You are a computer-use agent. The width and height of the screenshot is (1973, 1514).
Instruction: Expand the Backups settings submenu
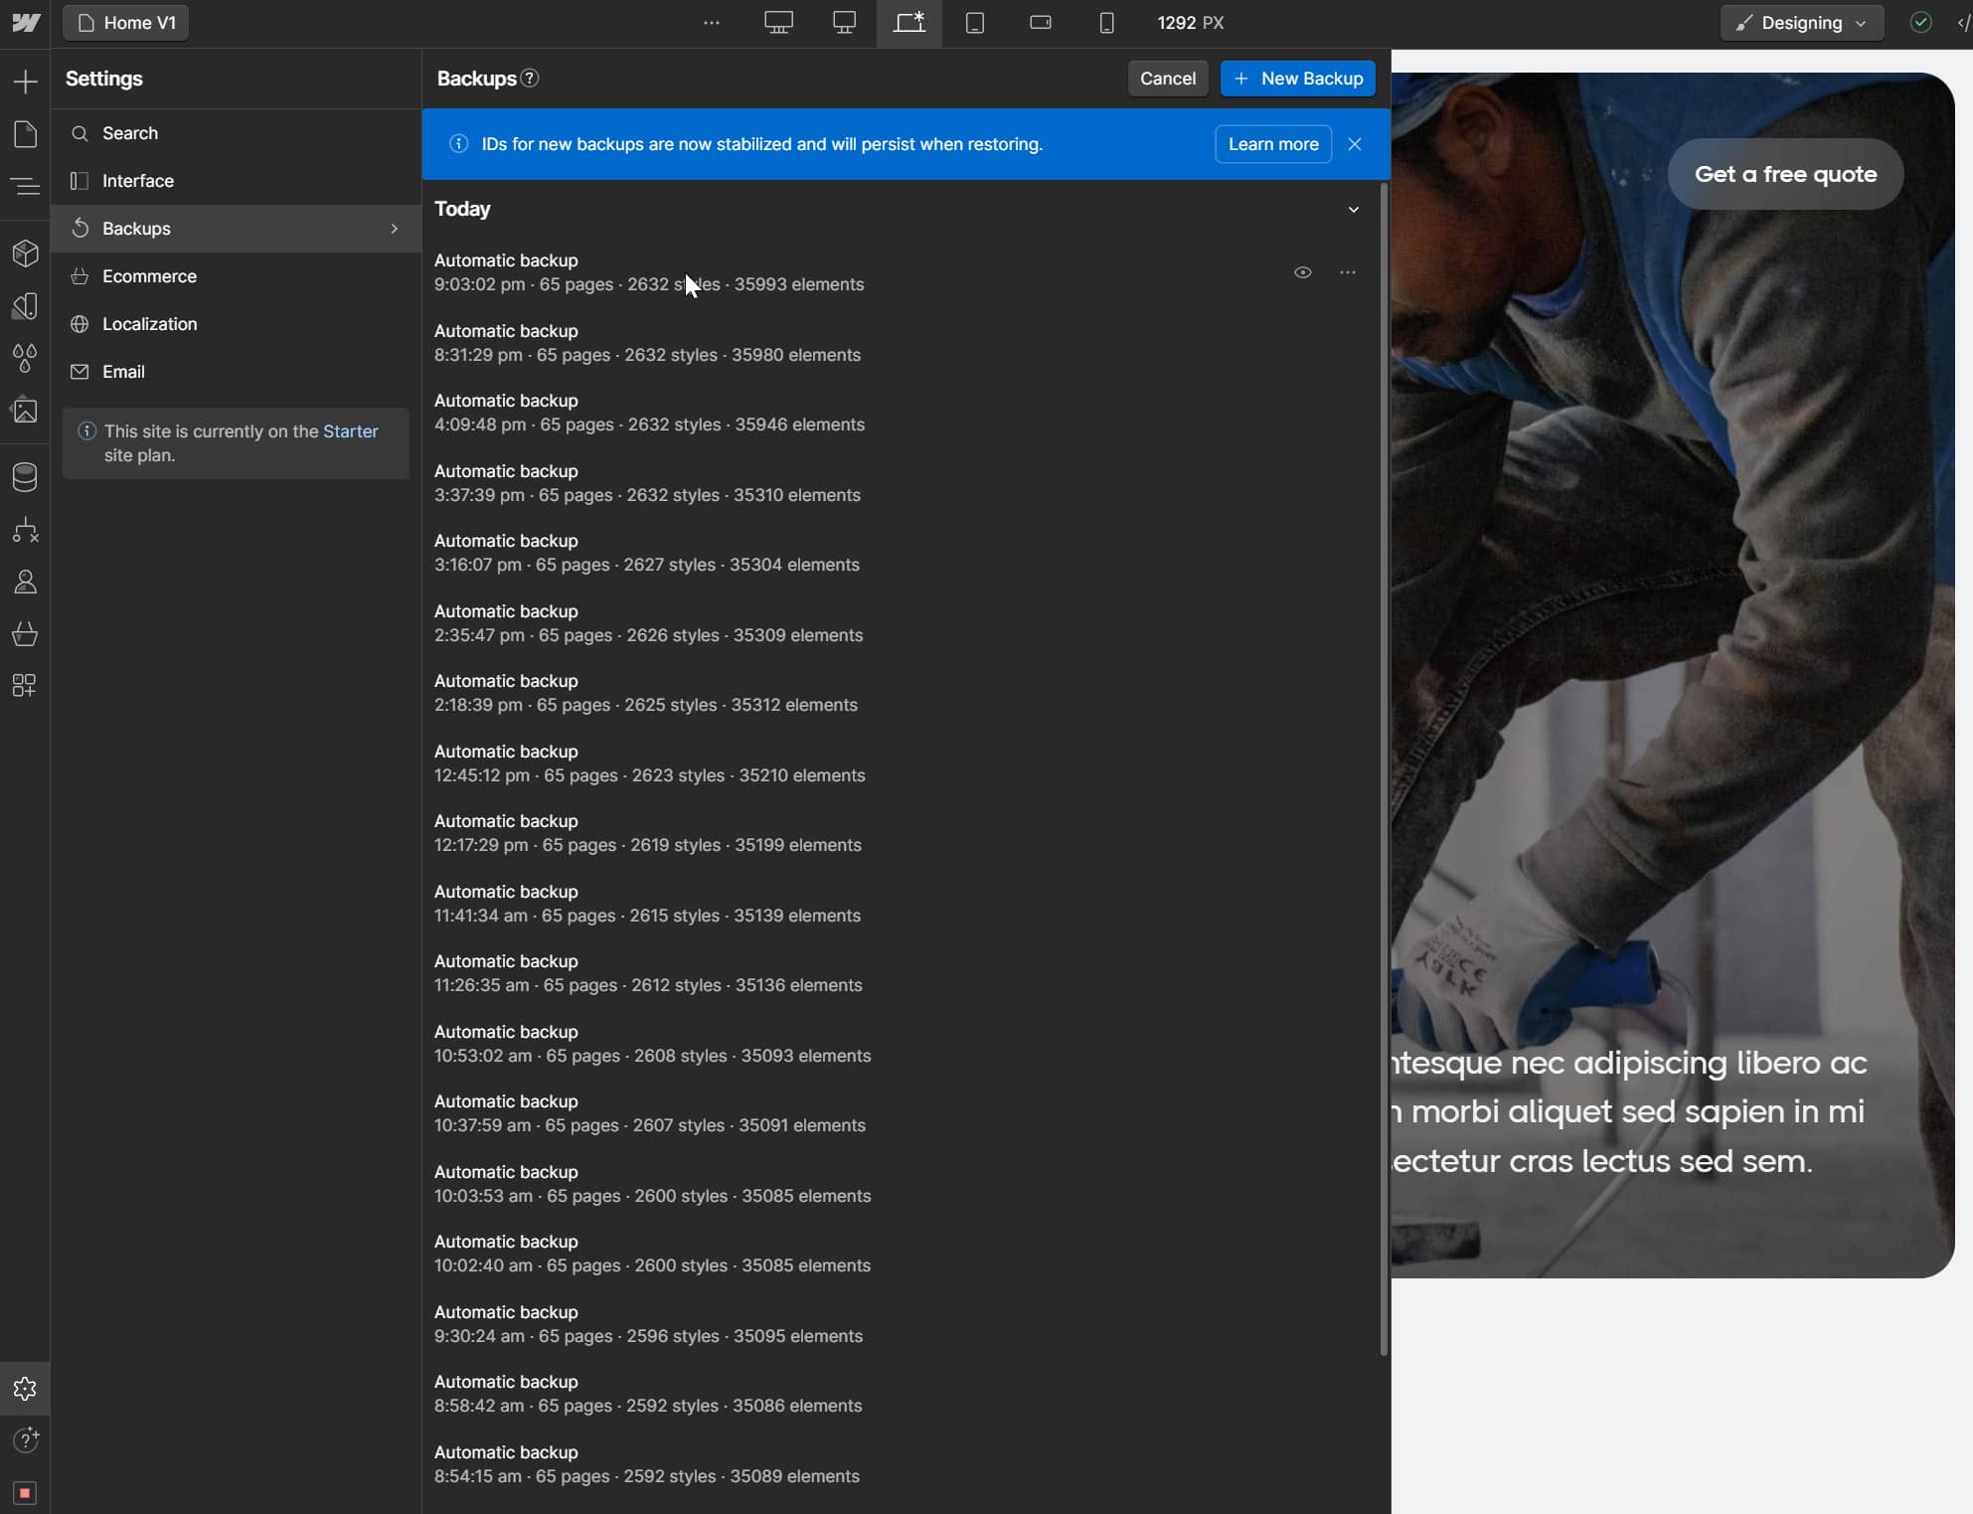(395, 228)
